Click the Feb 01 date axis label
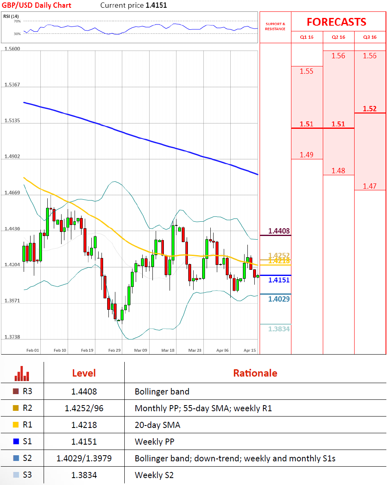388x485 pixels. 33,351
